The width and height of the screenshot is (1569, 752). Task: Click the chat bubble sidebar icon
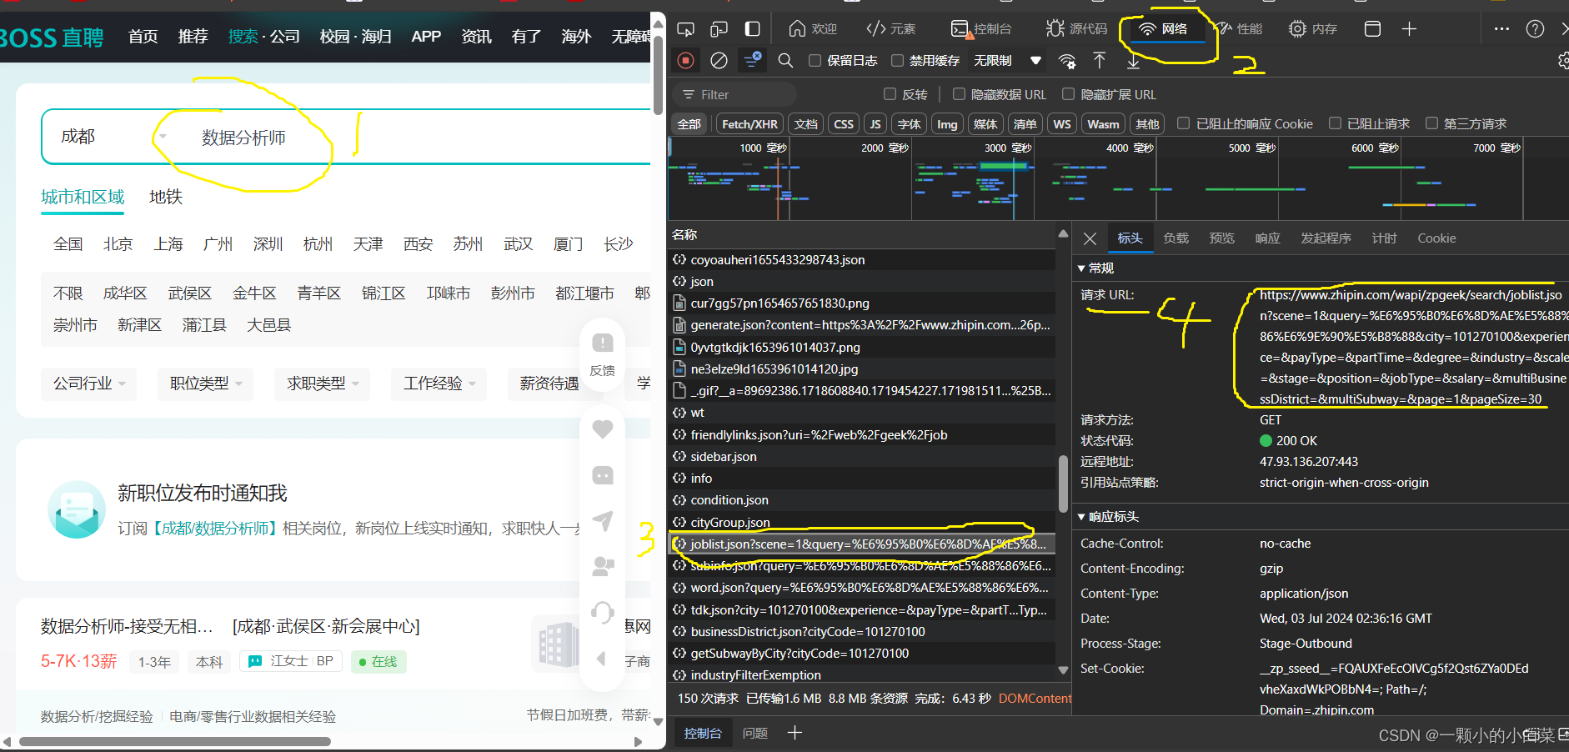point(603,475)
